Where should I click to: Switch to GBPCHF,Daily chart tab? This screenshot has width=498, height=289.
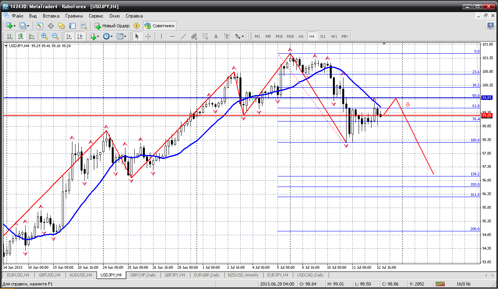pyautogui.click(x=143, y=275)
